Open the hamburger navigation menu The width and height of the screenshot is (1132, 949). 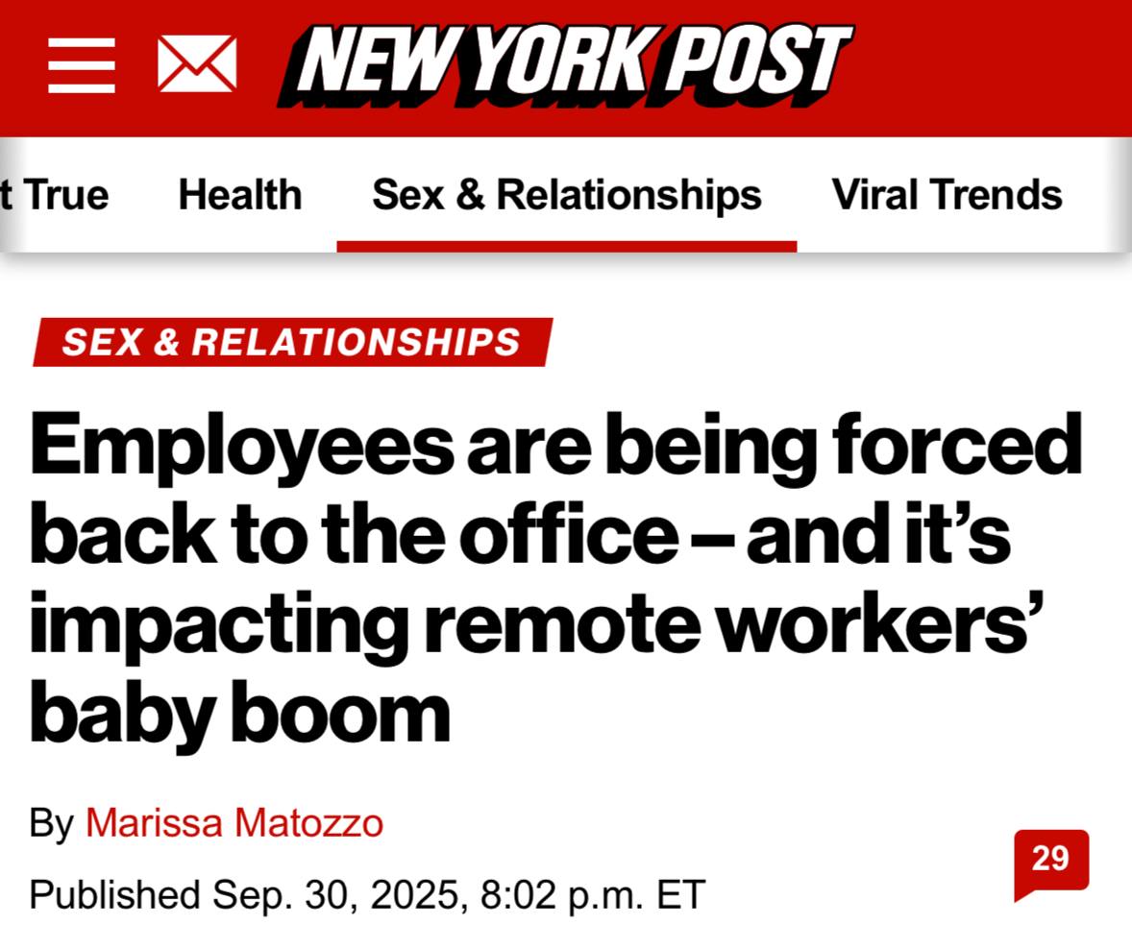82,65
